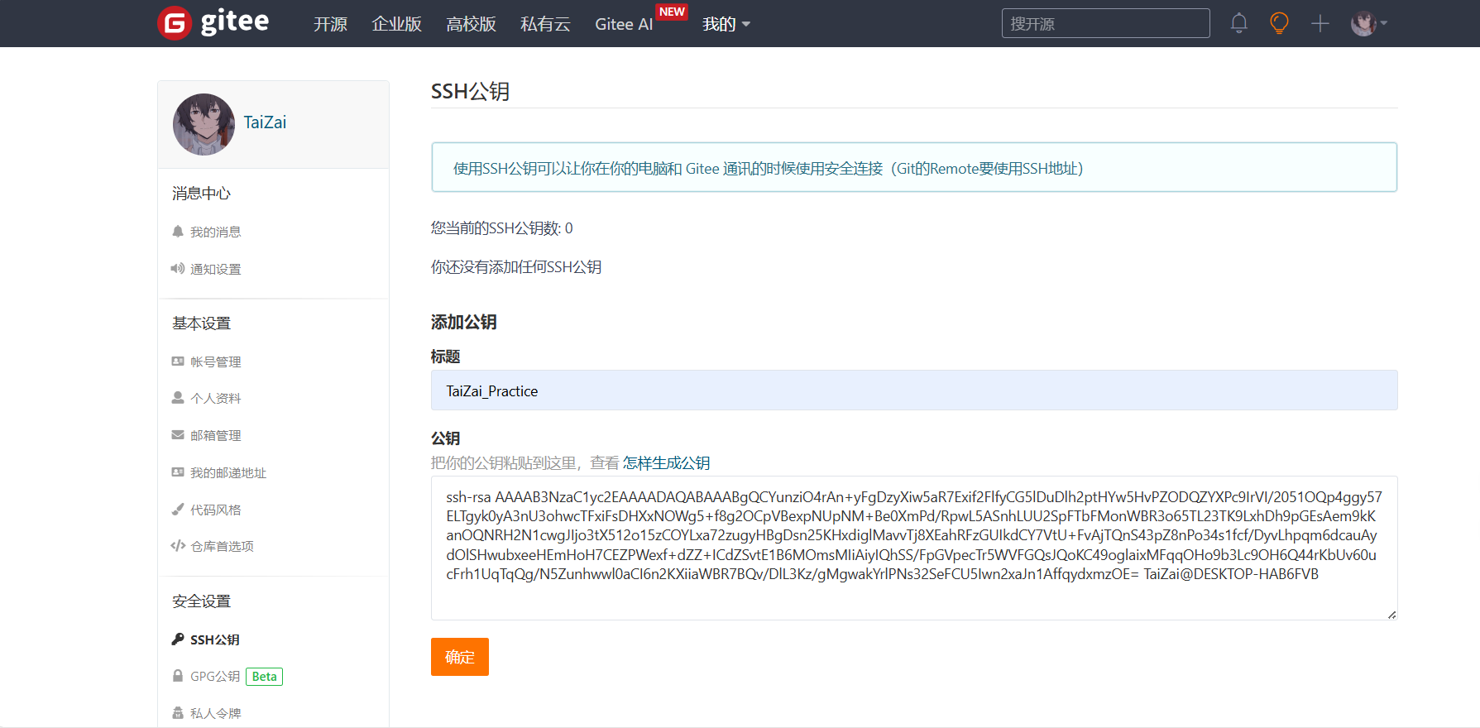
Task: Focus the 公钥 ssh-rsa textarea
Action: [914, 548]
